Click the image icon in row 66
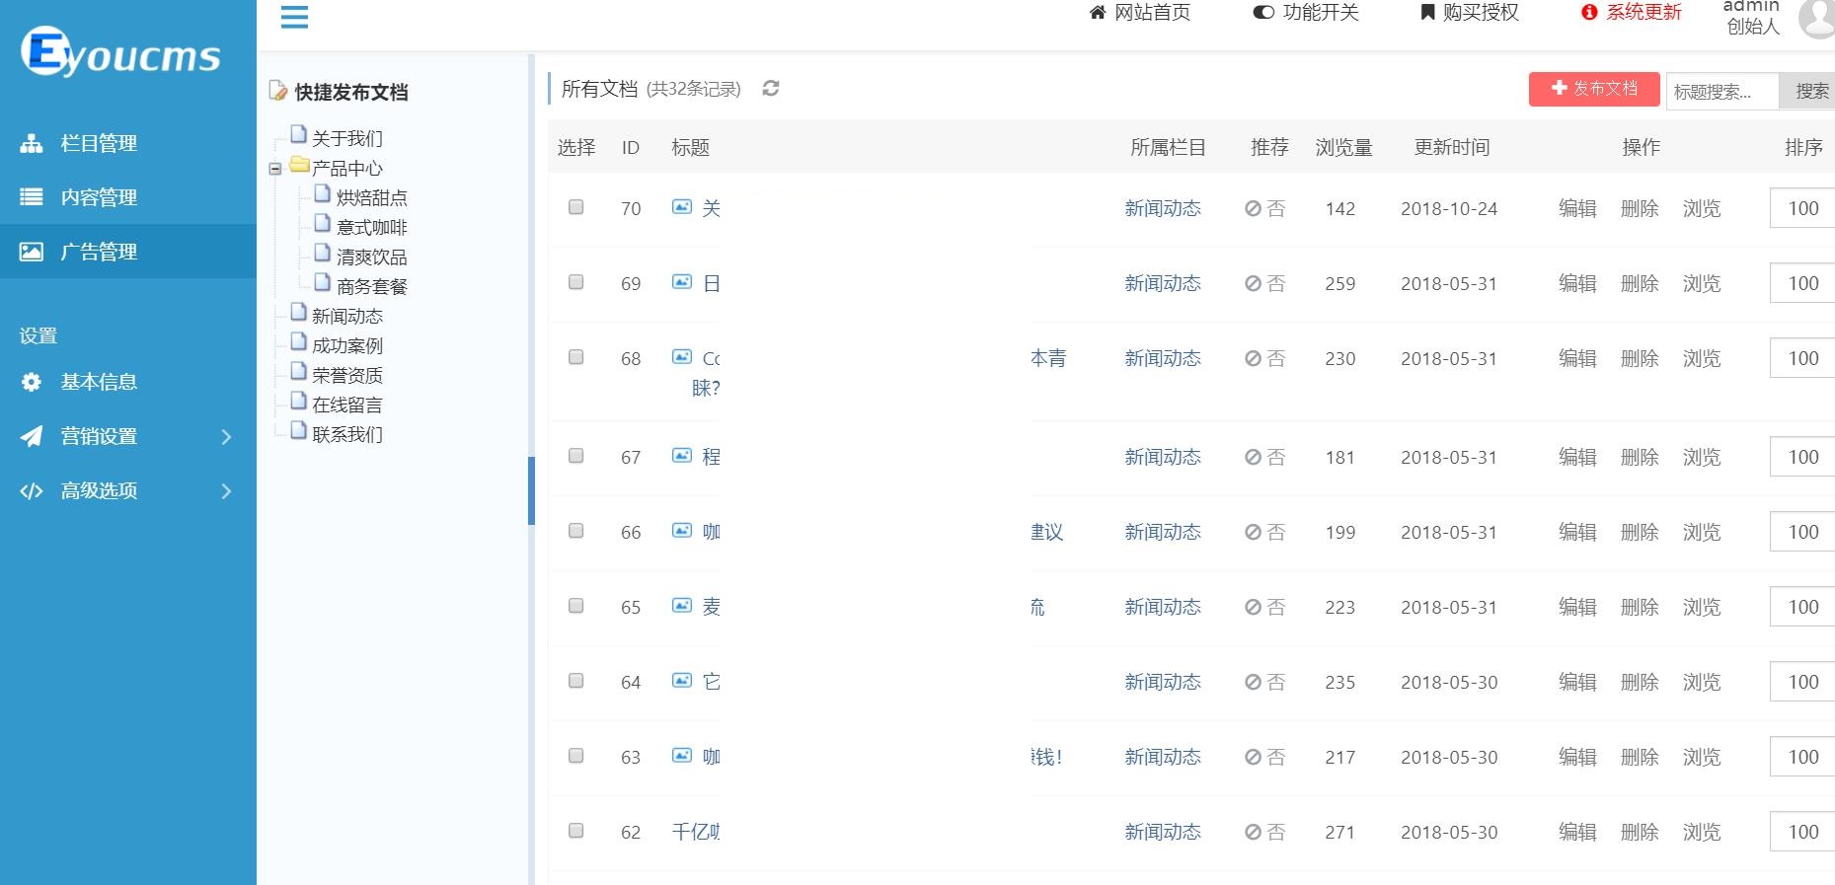Viewport: 1835px width, 885px height. (x=682, y=531)
